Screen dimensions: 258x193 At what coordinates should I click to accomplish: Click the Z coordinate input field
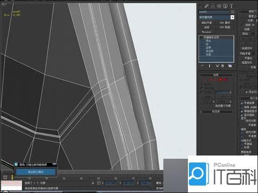(145, 183)
